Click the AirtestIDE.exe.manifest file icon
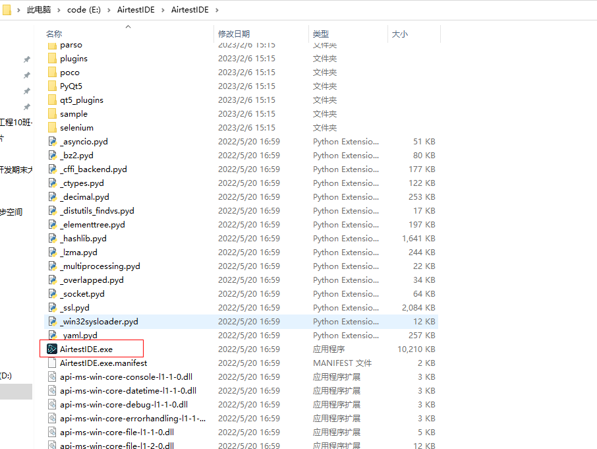 point(52,363)
